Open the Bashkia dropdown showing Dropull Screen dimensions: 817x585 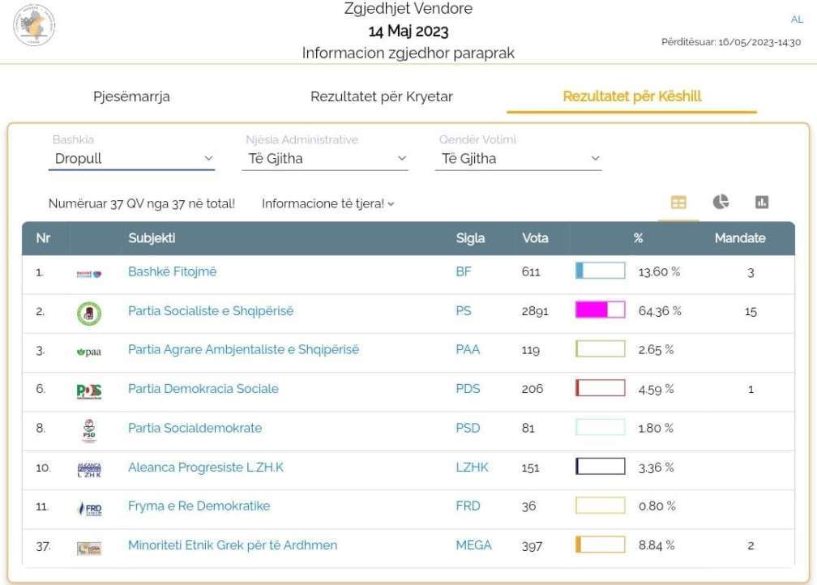(131, 159)
